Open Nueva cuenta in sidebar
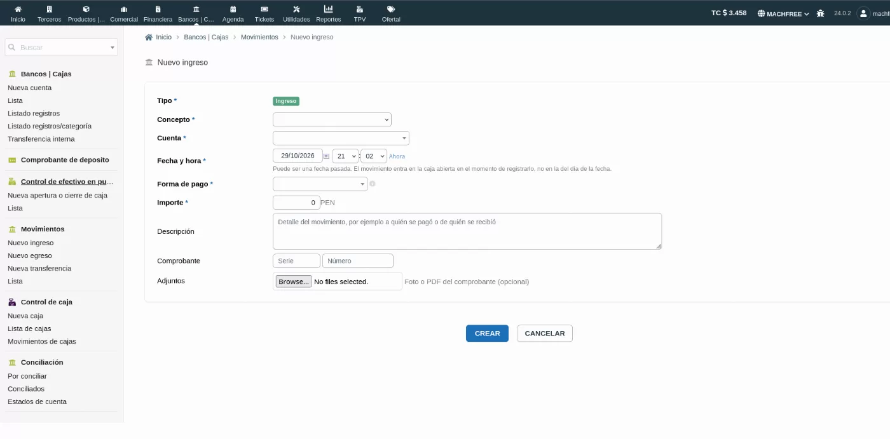890x439 pixels. tap(29, 88)
